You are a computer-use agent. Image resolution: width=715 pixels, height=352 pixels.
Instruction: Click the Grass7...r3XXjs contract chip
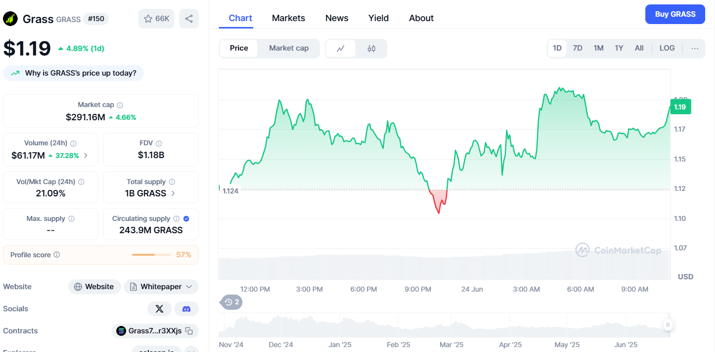pos(155,331)
